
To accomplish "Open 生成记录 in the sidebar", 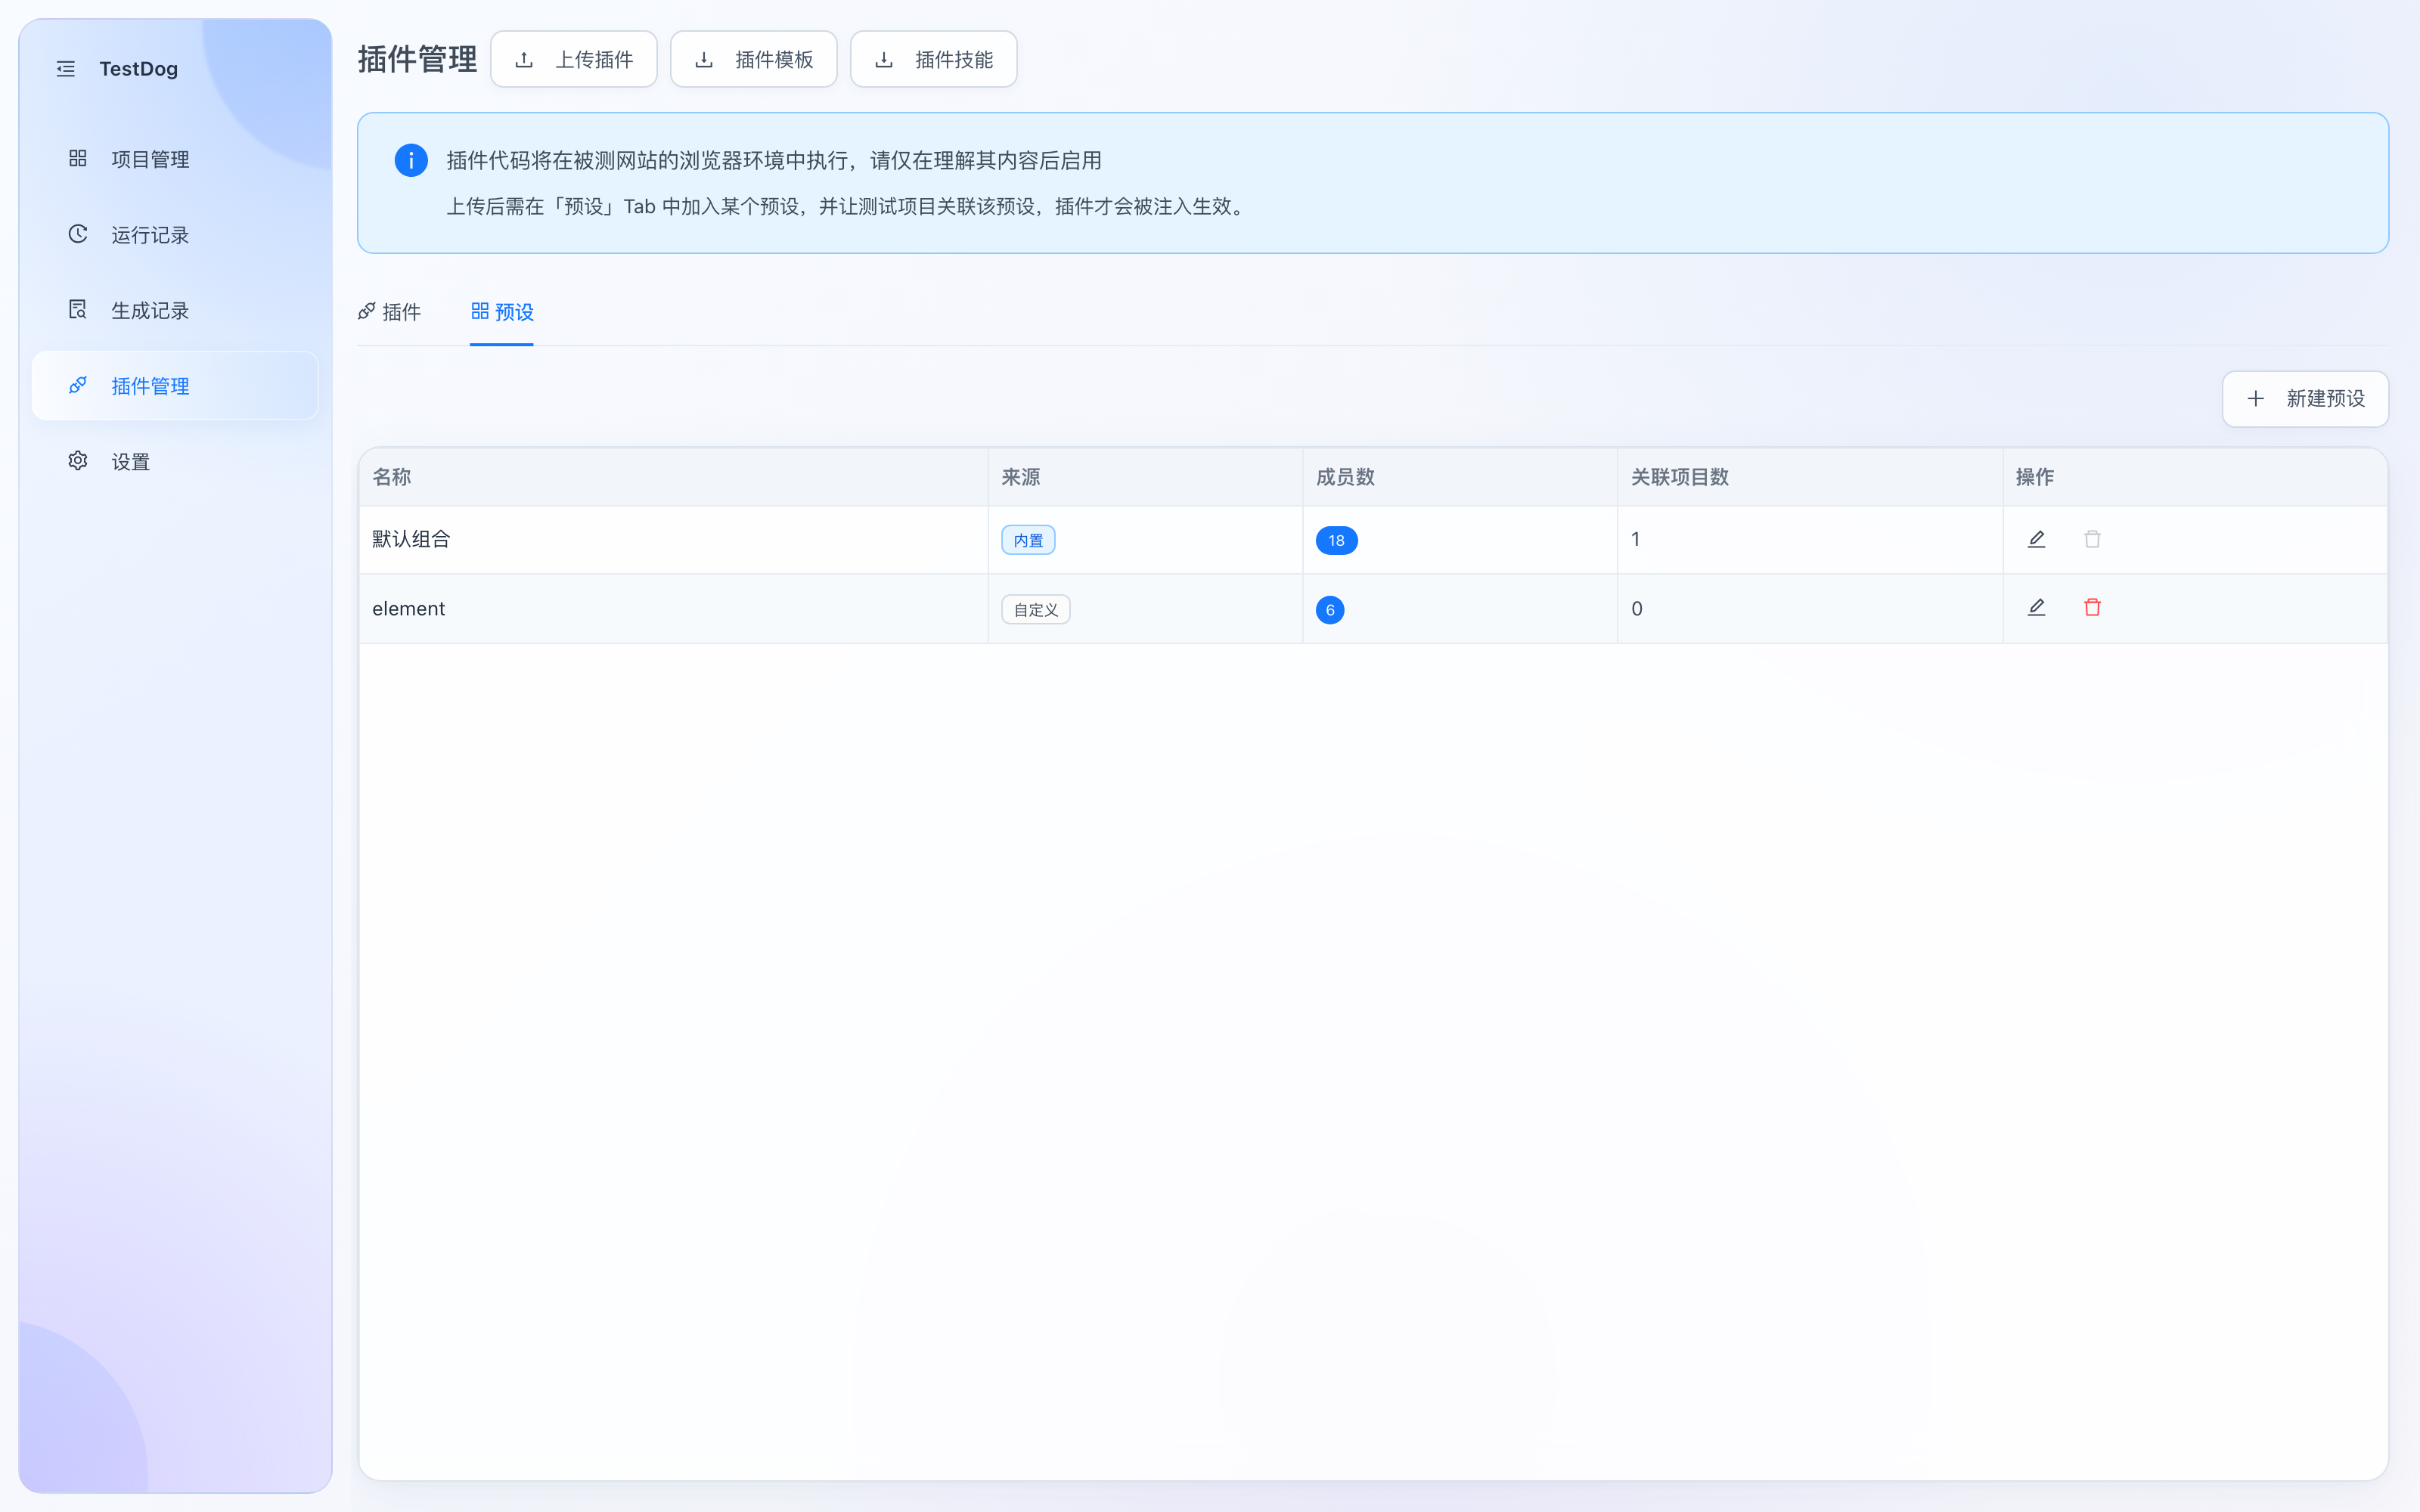I will tap(175, 310).
